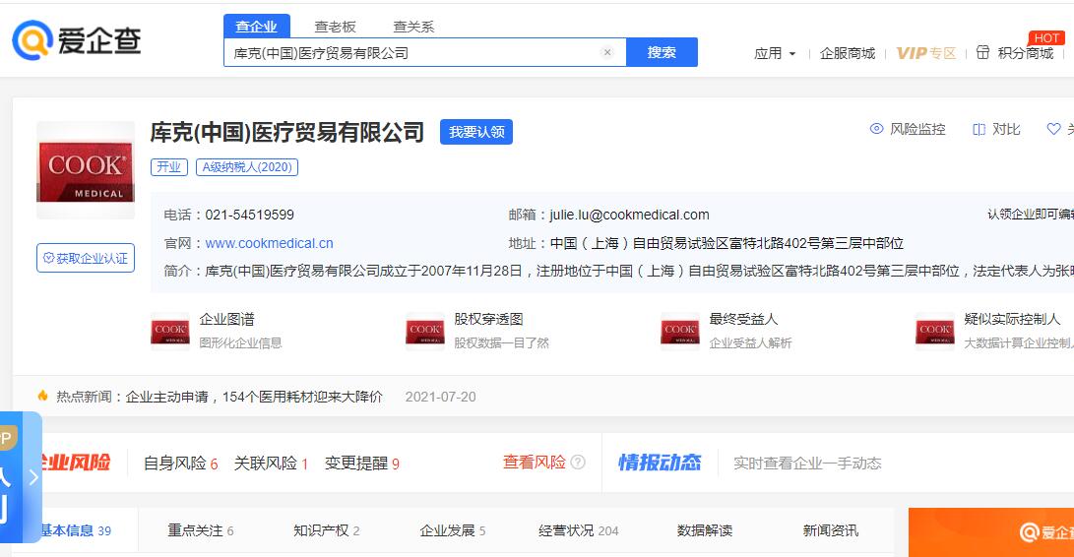This screenshot has width=1074, height=557.
Task: Click the 我要认领 claim button
Action: point(476,132)
